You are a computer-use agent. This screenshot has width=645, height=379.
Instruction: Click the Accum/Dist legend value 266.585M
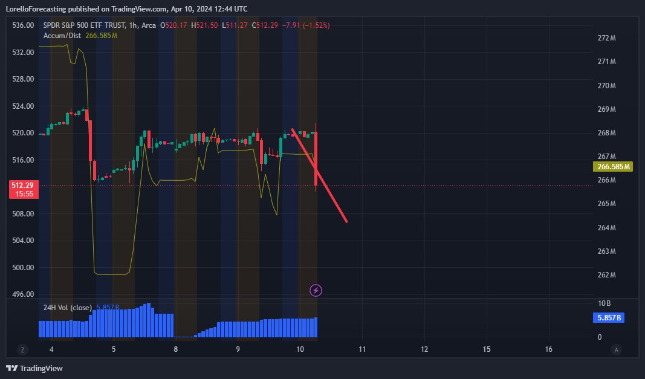[x=101, y=36]
